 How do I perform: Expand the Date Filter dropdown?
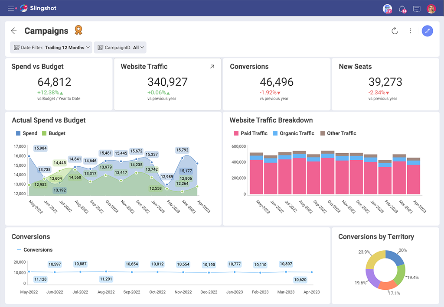(51, 48)
